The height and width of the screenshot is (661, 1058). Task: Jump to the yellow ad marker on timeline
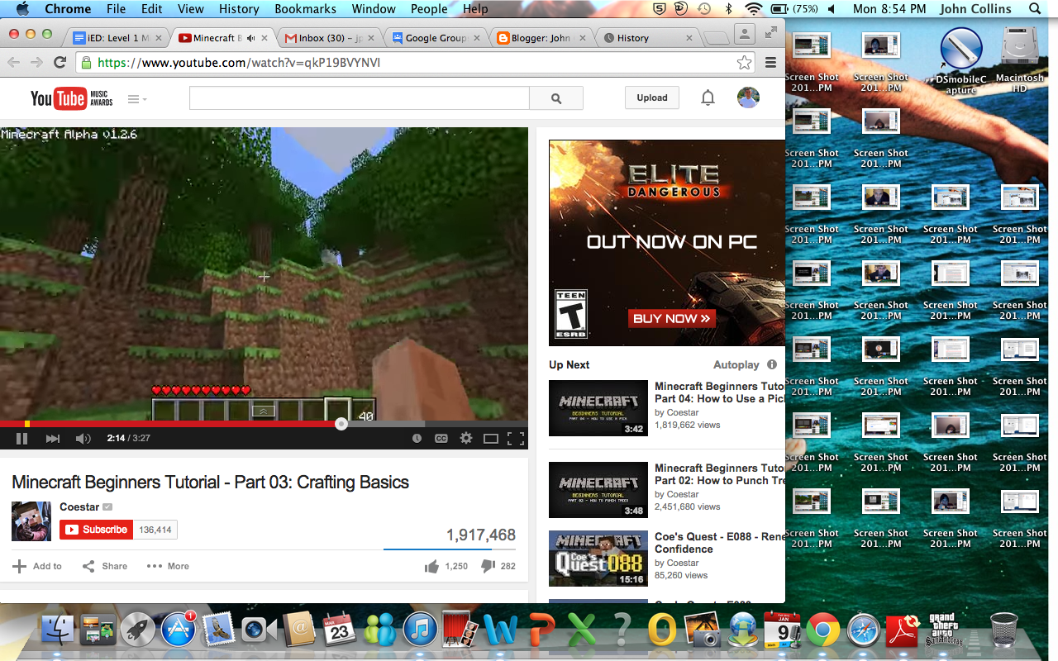26,424
